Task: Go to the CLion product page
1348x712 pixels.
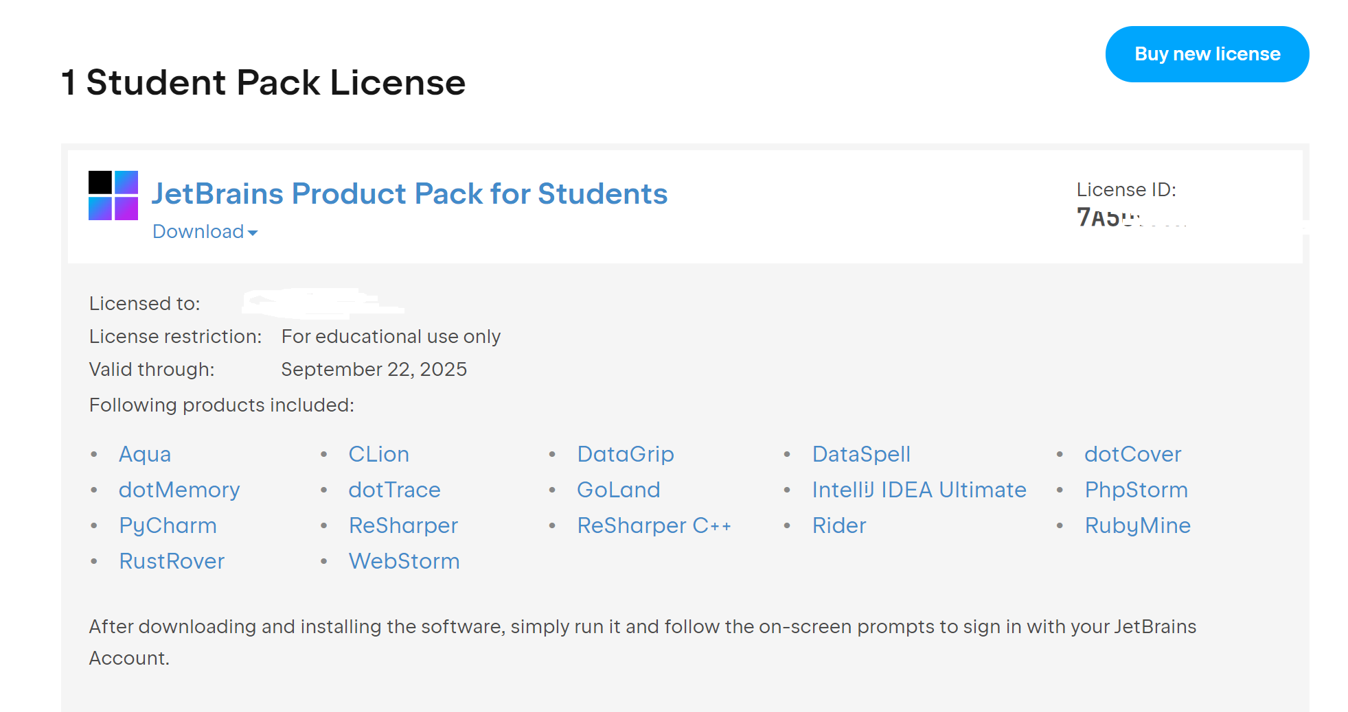Action: (378, 454)
